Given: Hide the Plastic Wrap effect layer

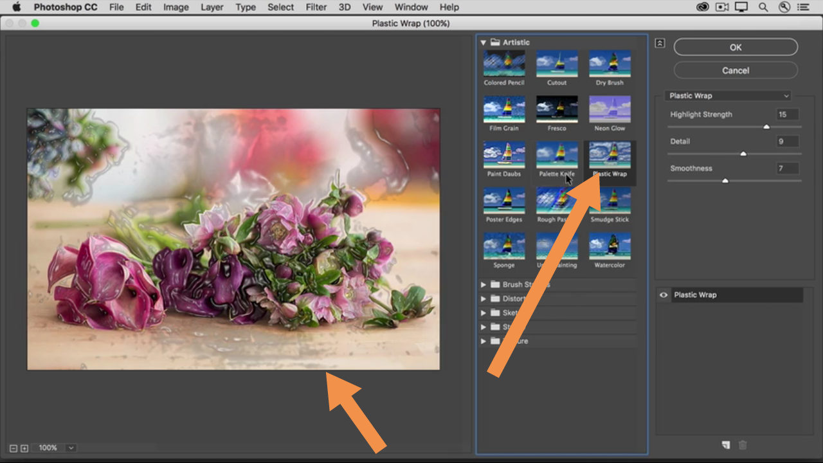Looking at the screenshot, I should tap(664, 295).
